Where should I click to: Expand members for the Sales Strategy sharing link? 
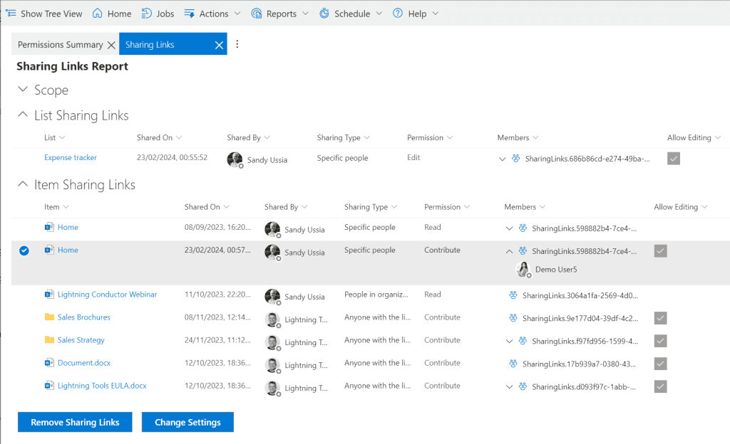(x=509, y=341)
